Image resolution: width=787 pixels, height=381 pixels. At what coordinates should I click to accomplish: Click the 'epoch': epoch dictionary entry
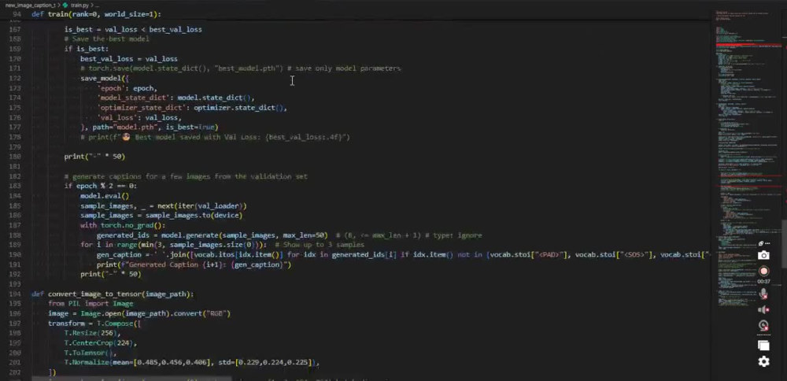pyautogui.click(x=127, y=88)
